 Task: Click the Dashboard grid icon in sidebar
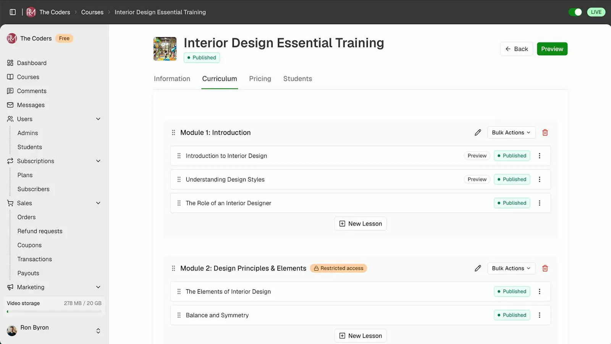[x=10, y=63]
